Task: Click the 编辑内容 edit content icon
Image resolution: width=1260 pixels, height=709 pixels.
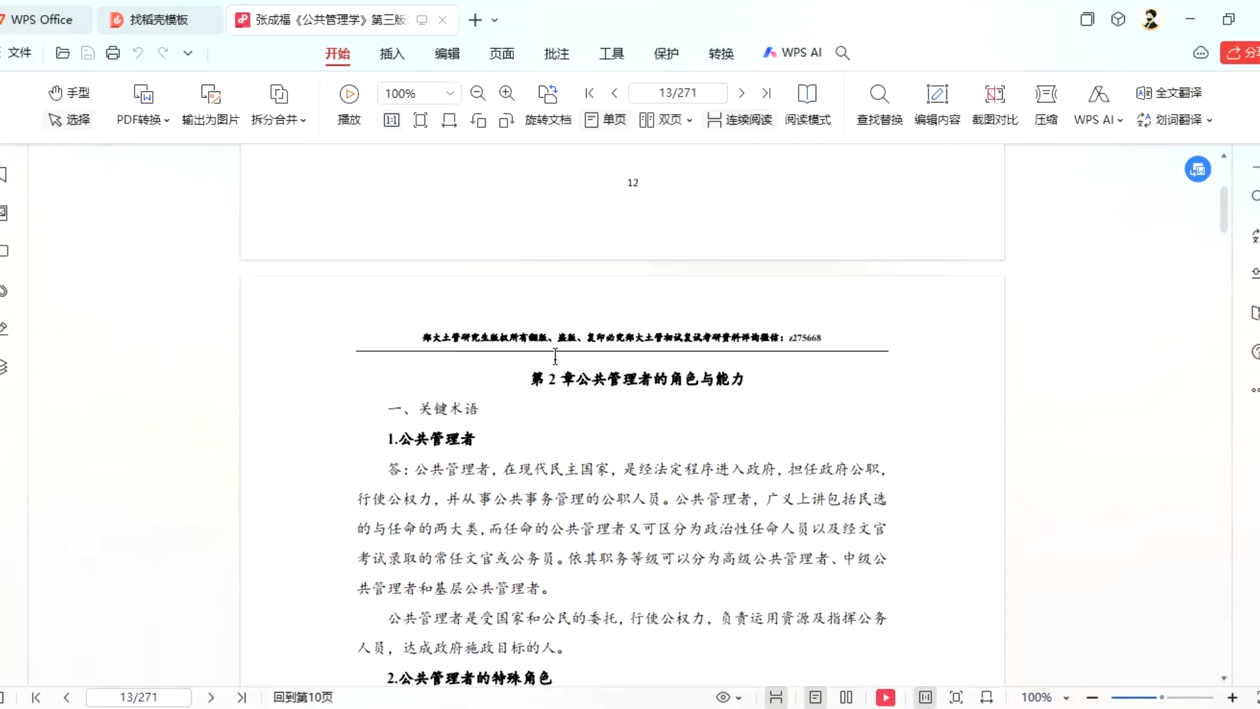Action: (936, 105)
